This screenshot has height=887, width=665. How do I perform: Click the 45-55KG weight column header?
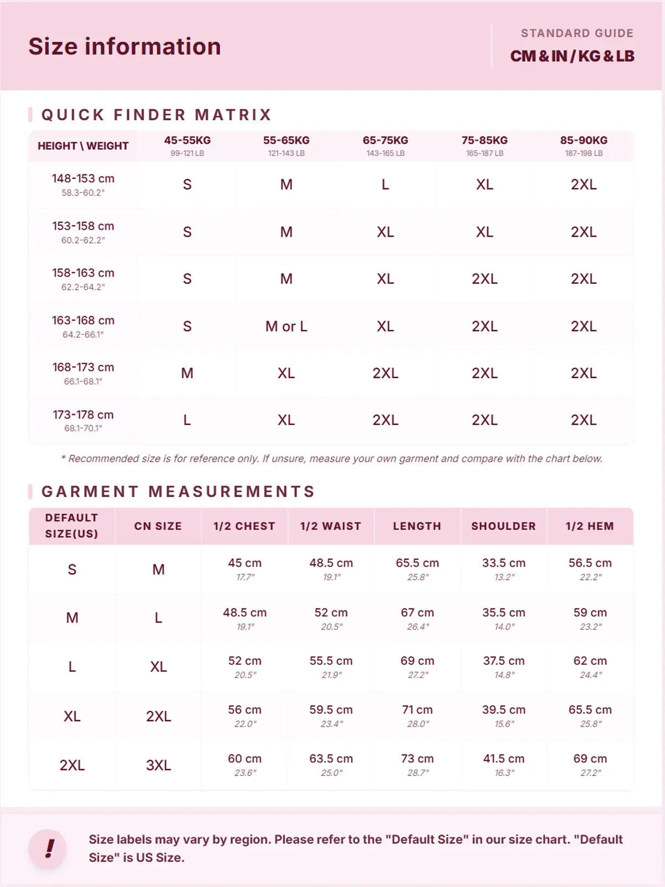(187, 146)
